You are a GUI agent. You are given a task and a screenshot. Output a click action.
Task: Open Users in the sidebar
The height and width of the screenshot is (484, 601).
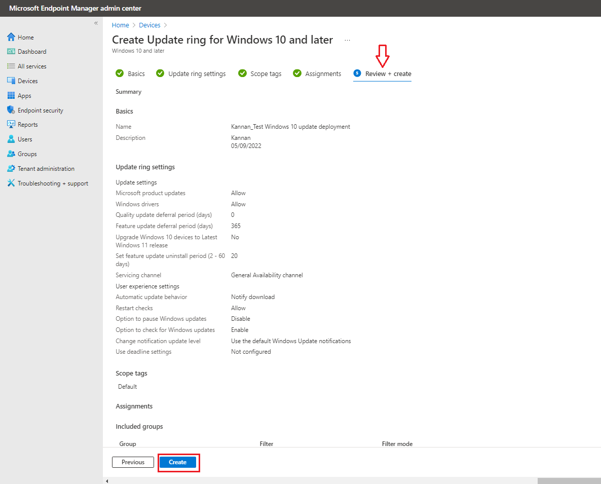click(x=25, y=139)
